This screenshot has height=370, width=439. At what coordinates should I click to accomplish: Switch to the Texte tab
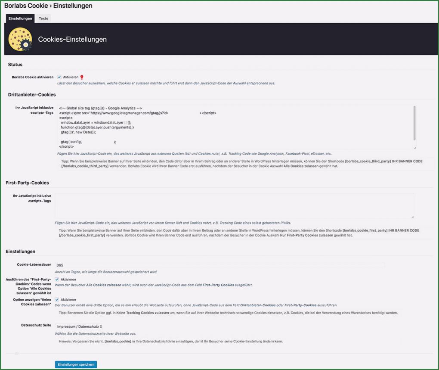pyautogui.click(x=43, y=19)
